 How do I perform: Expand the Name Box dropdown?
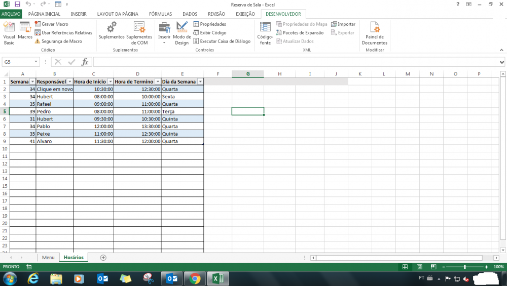[x=36, y=62]
